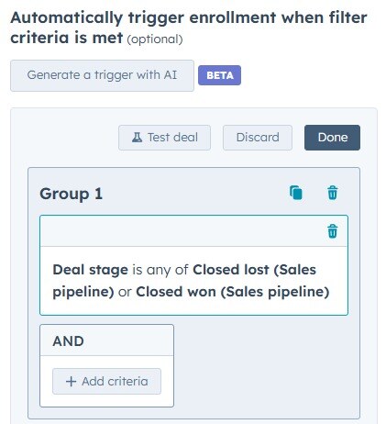Viewport: 386px width, 424px height.
Task: Add criteria under the AND block
Action: point(106,382)
